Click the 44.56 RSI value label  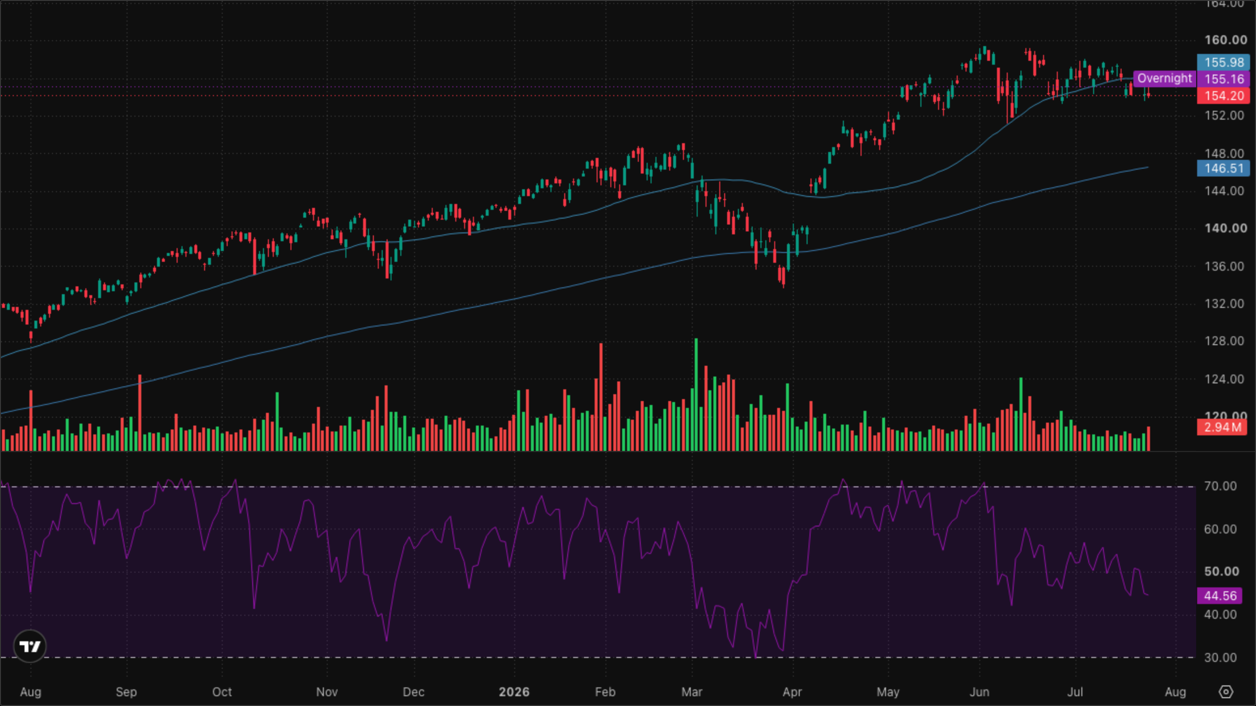[1220, 596]
